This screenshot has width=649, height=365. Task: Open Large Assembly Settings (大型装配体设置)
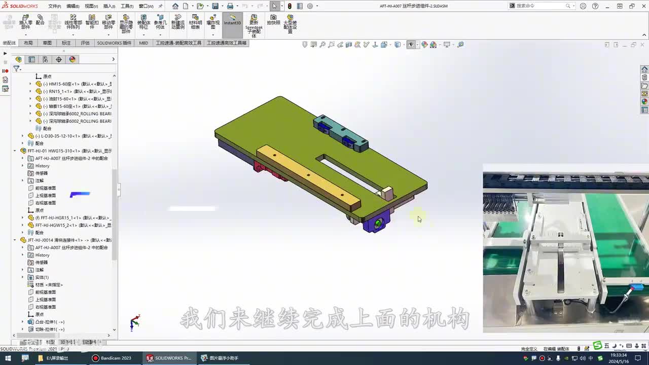[x=290, y=23]
